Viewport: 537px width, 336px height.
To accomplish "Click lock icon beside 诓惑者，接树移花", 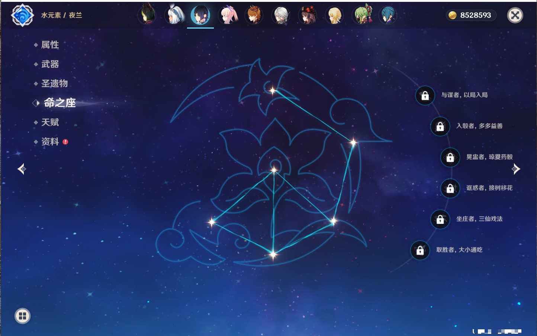I will point(450,189).
